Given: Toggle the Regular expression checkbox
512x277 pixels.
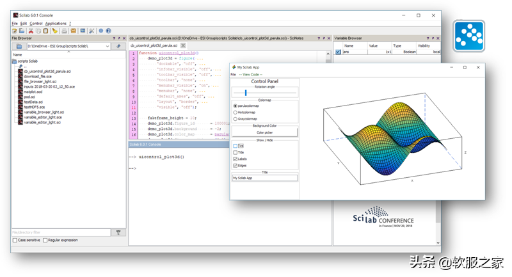Looking at the screenshot, I should [x=45, y=240].
